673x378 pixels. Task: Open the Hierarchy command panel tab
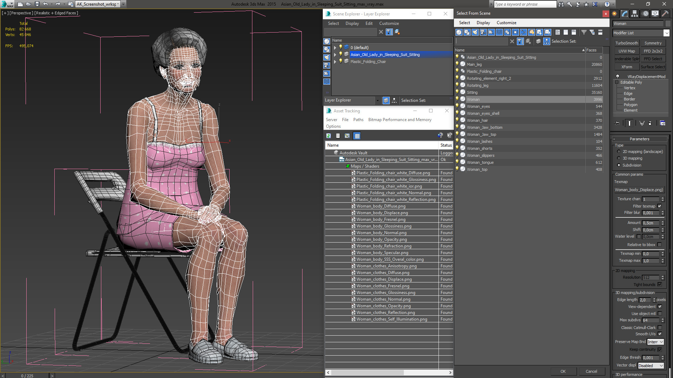pyautogui.click(x=635, y=14)
